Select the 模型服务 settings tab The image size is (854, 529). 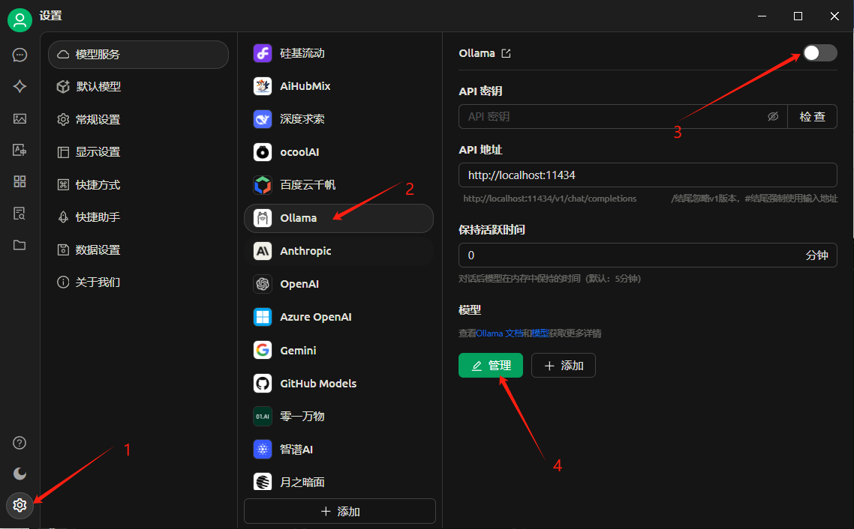[x=138, y=55]
